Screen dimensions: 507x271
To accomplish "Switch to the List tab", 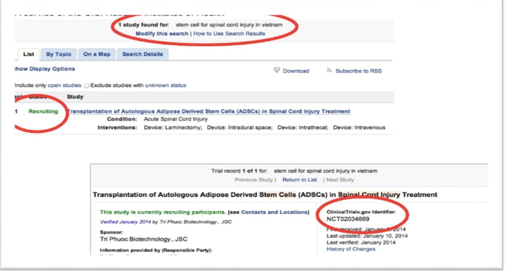I will [x=28, y=54].
